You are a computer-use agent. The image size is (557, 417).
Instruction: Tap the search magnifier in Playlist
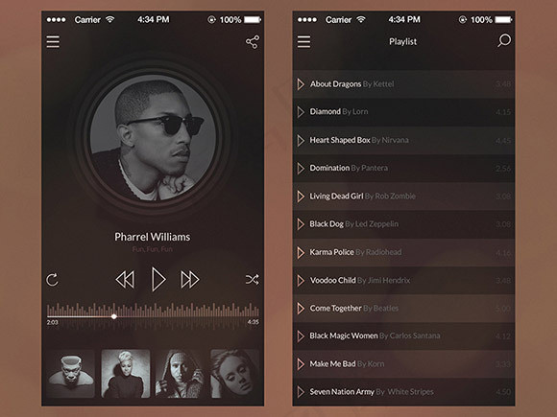[504, 40]
